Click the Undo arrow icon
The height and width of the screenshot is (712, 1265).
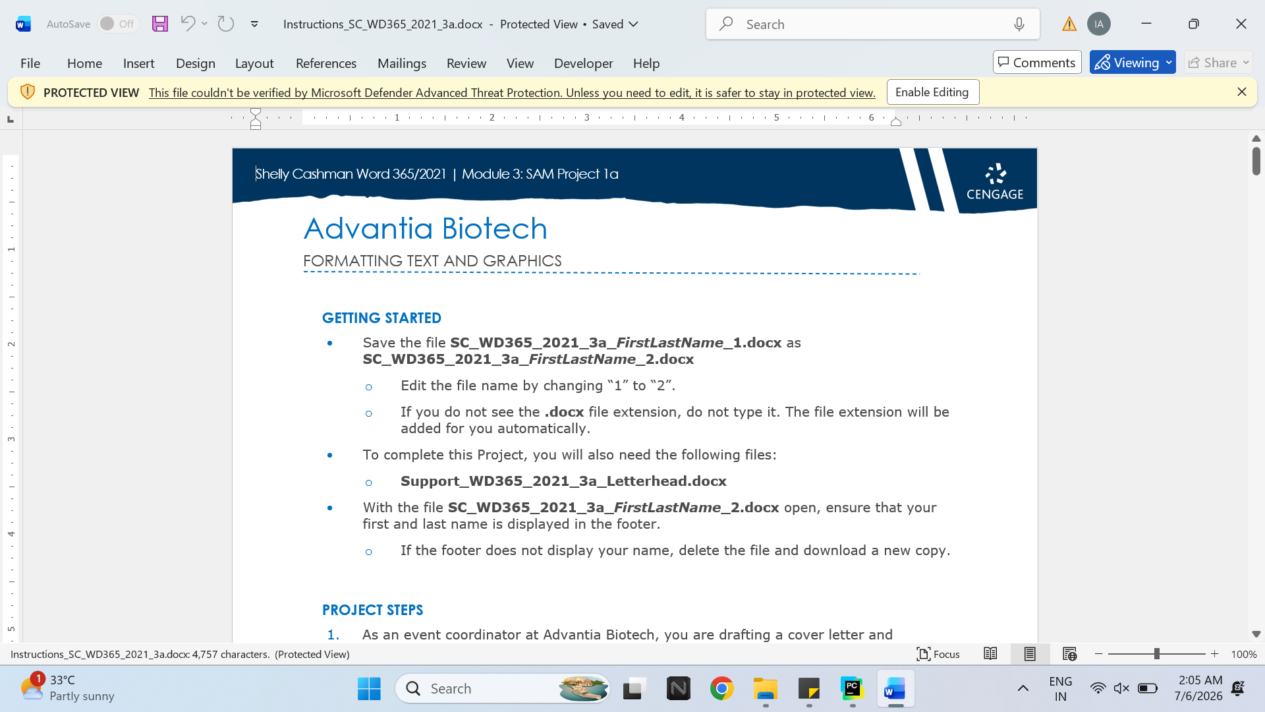click(188, 24)
